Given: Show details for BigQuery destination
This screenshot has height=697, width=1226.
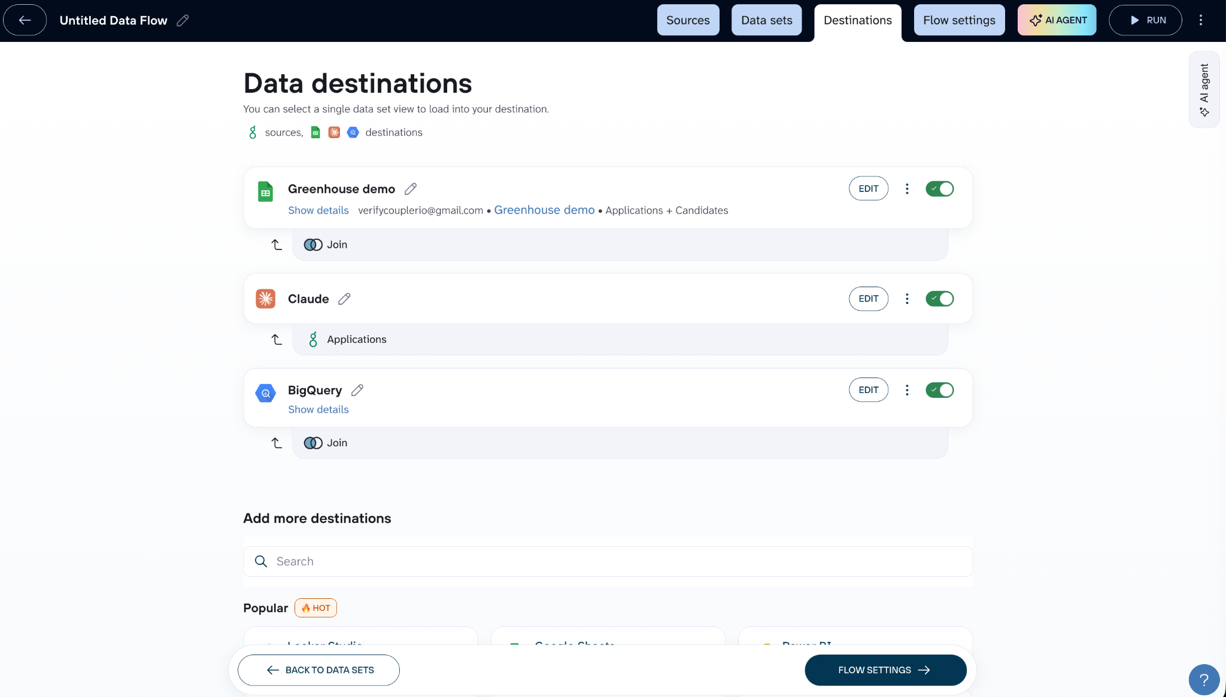Looking at the screenshot, I should click(318, 409).
